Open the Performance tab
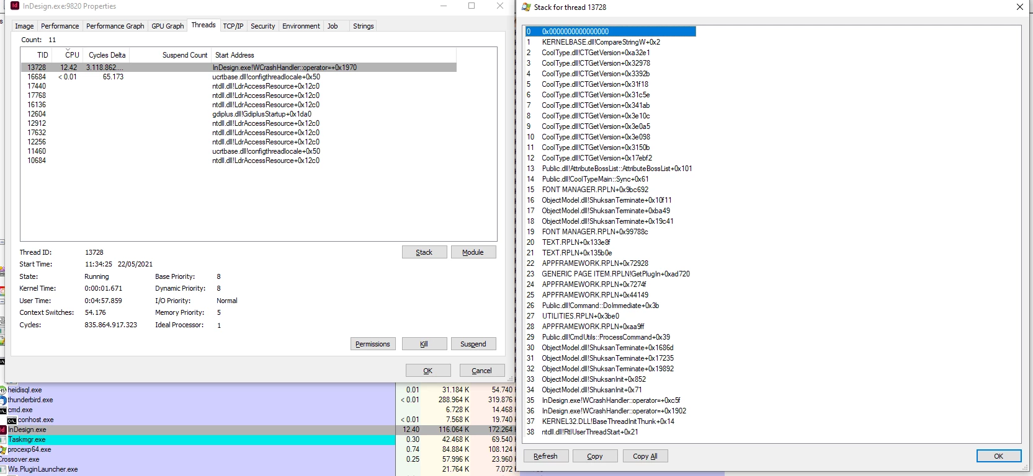This screenshot has width=1033, height=476. 60,26
